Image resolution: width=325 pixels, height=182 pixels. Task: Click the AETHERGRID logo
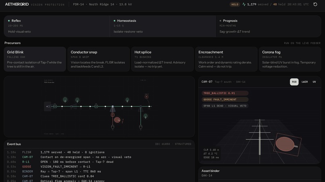[17, 4]
